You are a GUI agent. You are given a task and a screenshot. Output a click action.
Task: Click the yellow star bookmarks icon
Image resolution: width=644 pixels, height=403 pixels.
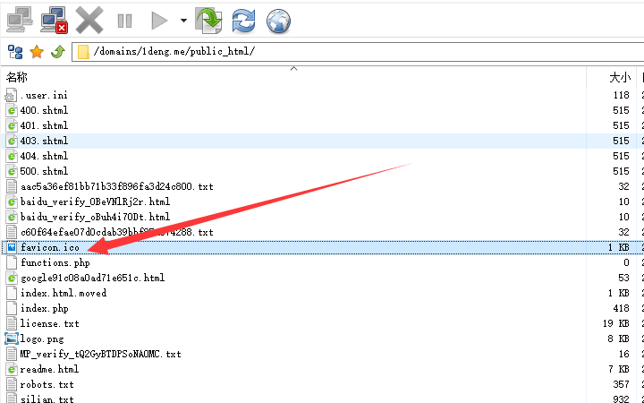point(37,51)
